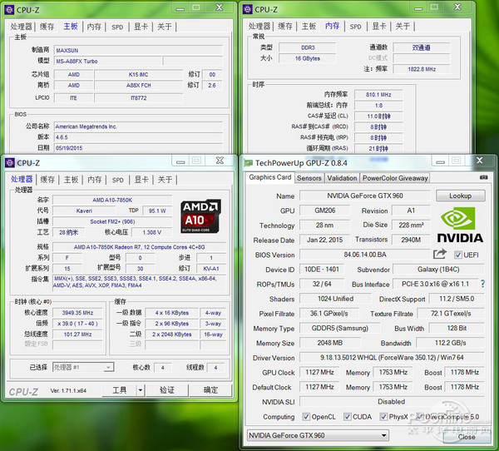Click the 工具 button
499x451 pixels.
(119, 390)
